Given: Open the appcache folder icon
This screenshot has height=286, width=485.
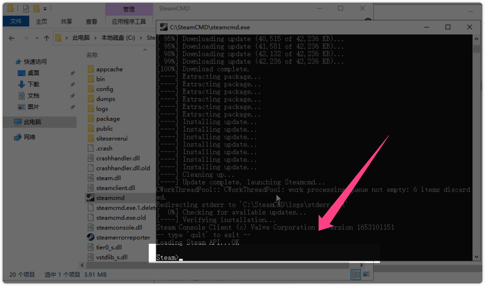Looking at the screenshot, I should tap(91, 69).
